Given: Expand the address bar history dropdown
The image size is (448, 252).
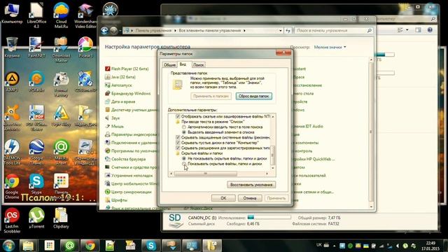Looking at the screenshot, I should pos(281,31).
